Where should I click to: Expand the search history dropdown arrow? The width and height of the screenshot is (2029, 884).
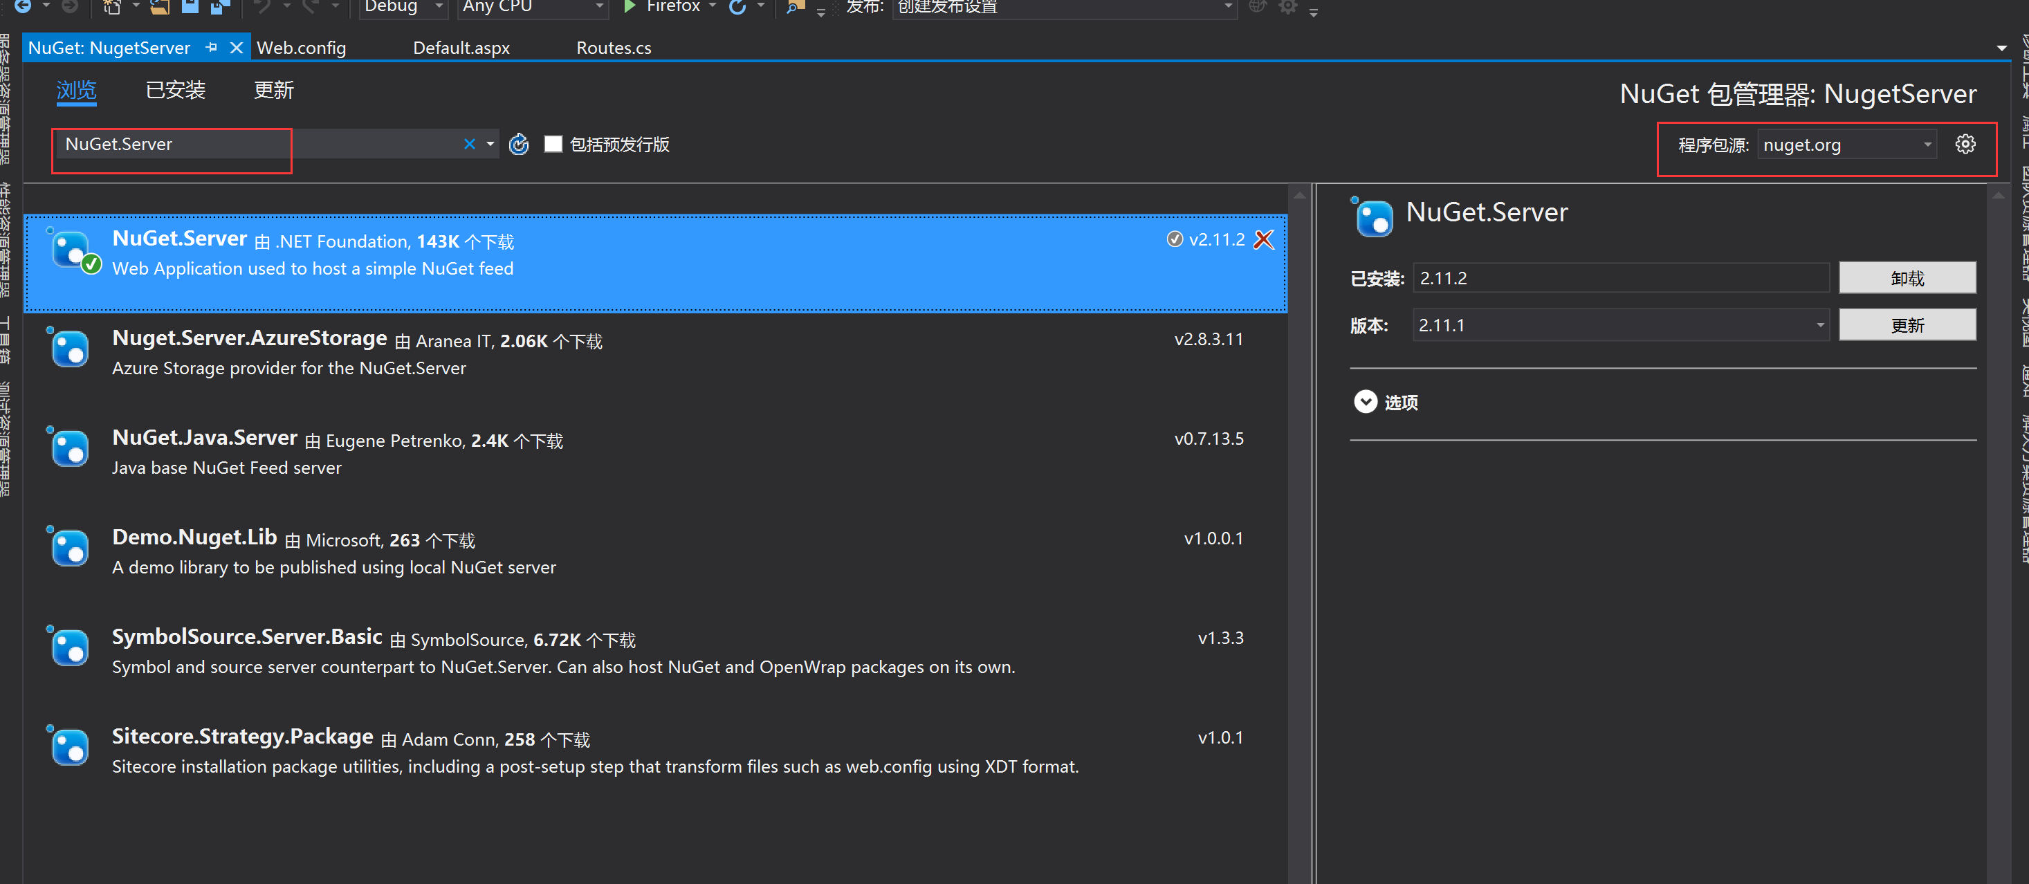(490, 143)
